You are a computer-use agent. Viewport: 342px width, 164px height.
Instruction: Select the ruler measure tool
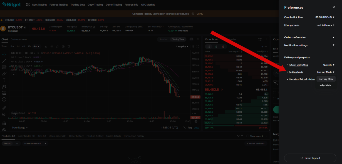(4, 108)
